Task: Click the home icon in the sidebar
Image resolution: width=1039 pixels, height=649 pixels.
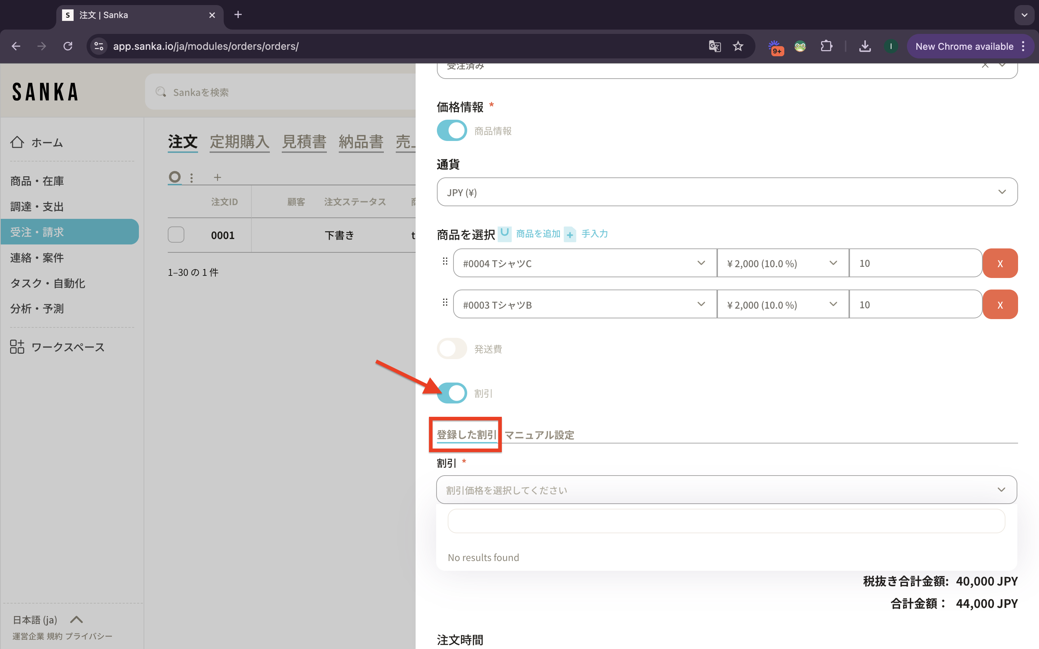Action: [17, 142]
